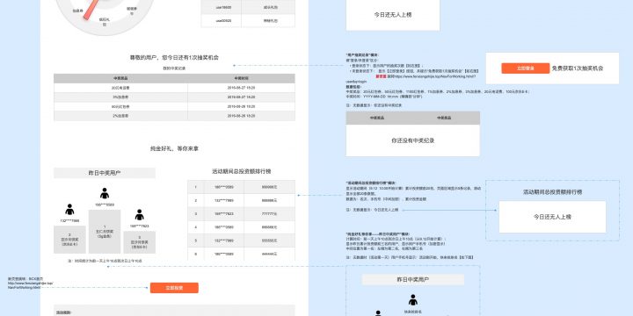This screenshot has width=633, height=316.
Task: Click the 555555元 amount in ranking row 5
Action: (269, 241)
